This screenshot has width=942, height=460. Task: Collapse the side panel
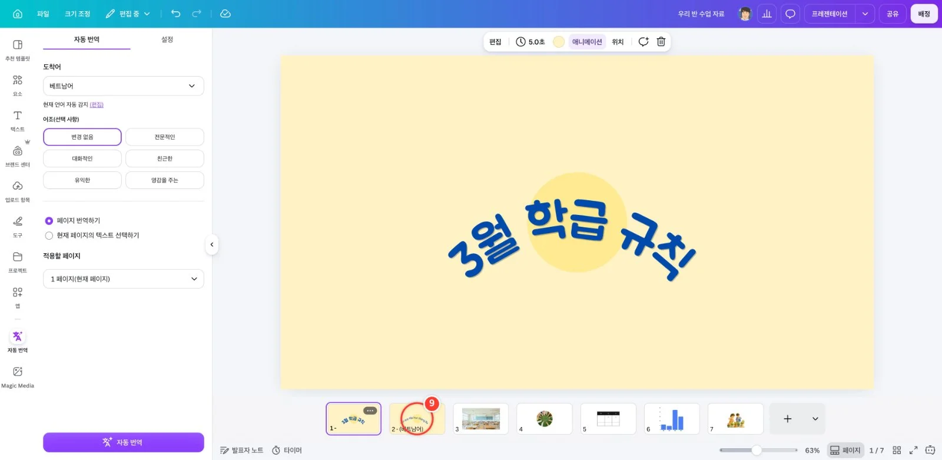(x=212, y=244)
